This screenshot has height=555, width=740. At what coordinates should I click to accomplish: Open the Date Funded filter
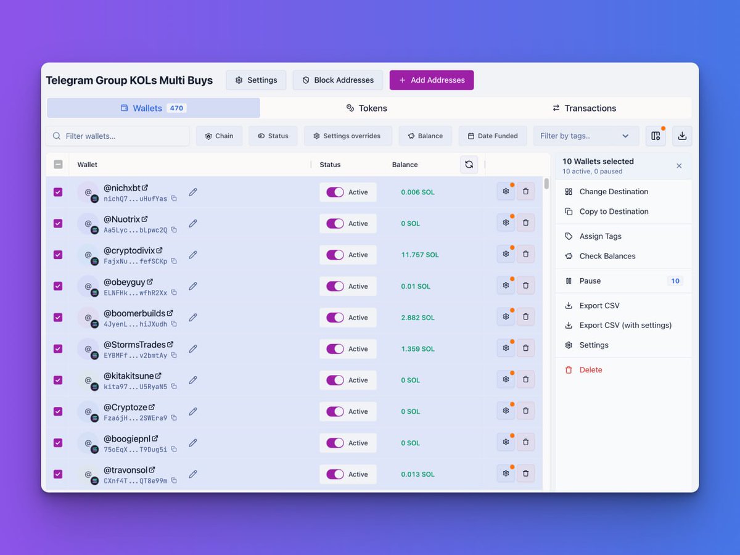tap(493, 136)
